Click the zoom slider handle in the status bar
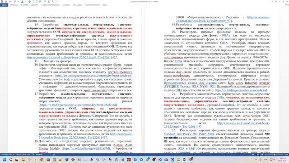Viewport: 289px width, 163px height. coord(274,154)
